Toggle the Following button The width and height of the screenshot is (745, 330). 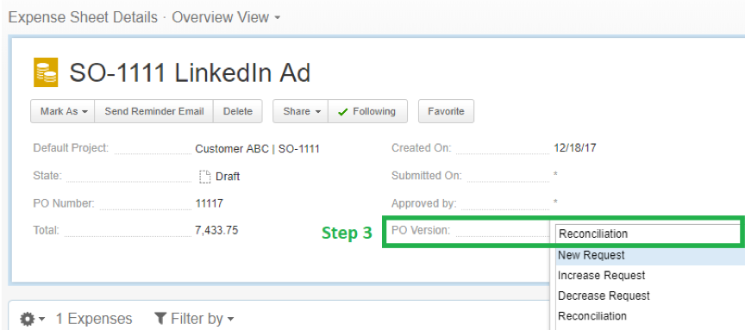[367, 111]
